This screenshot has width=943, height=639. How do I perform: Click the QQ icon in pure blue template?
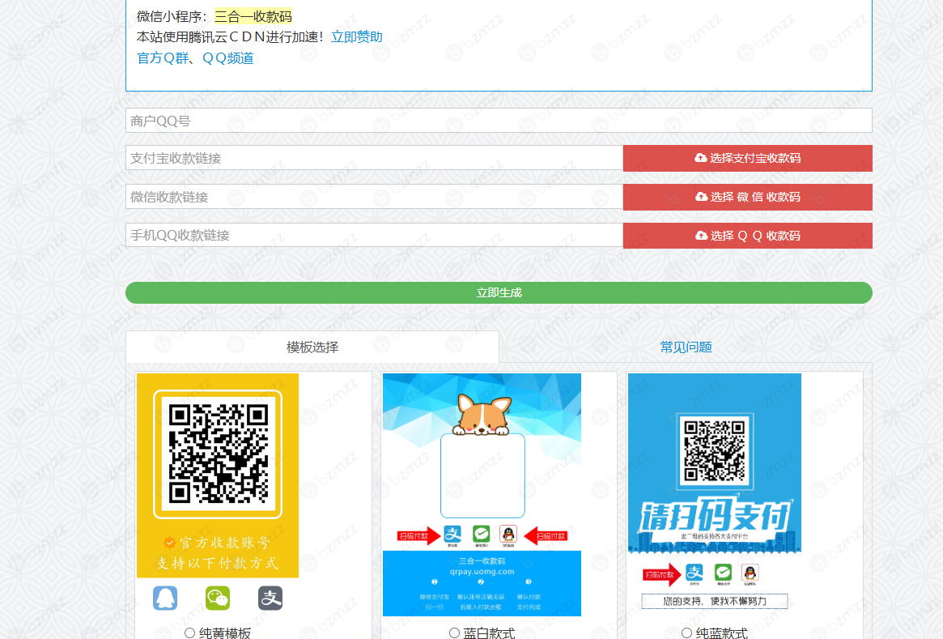click(750, 573)
